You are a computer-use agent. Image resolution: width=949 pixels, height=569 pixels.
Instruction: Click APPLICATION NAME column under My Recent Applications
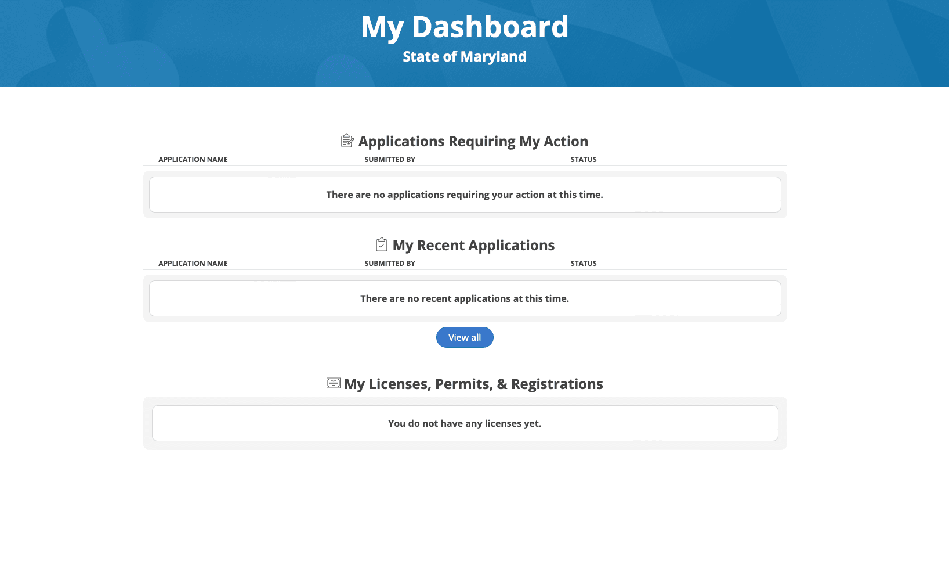coord(193,263)
